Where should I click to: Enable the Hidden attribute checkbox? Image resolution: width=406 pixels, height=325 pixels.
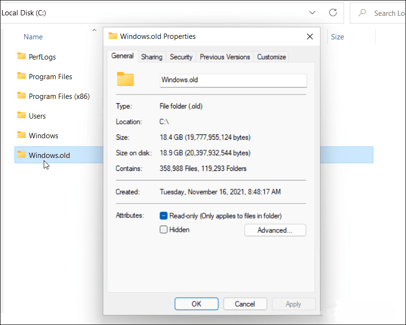[163, 229]
